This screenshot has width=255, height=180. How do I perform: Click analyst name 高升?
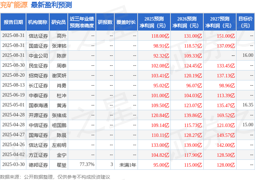pos(62,36)
